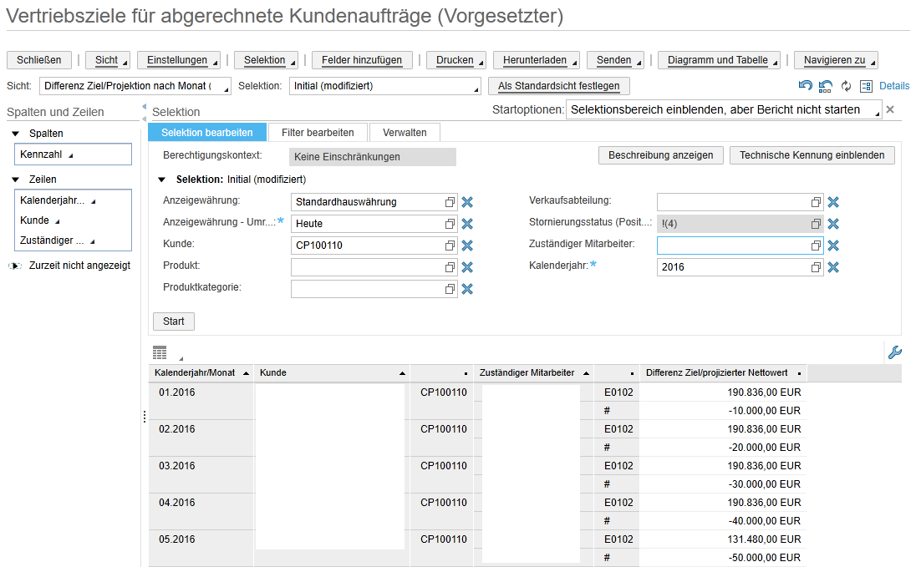Viewport: 916px width, 567px height.
Task: Clear the Kalenderjahr 2016 value
Action: (x=833, y=267)
